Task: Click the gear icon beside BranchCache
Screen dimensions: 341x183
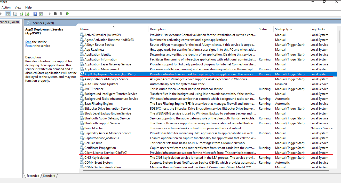Action: [82, 128]
